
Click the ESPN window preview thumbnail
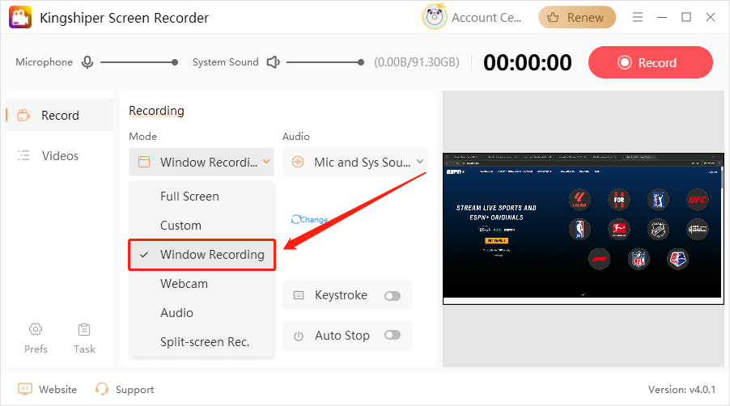point(583,229)
